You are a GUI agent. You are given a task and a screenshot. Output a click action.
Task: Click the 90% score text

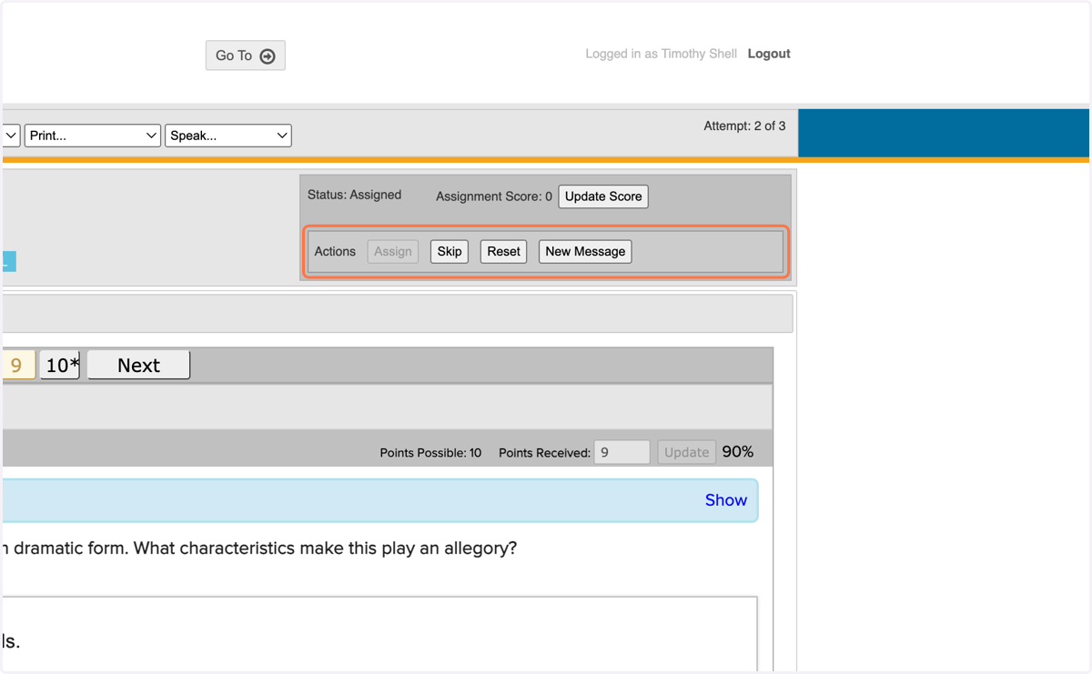[738, 452]
